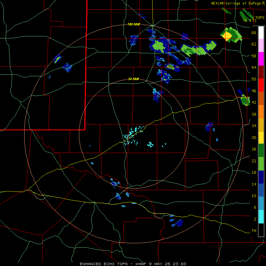266x266 pixels.
Task: Click the "22" label on the legend
Action: (254, 161)
